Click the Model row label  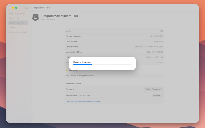pyautogui.click(x=68, y=31)
